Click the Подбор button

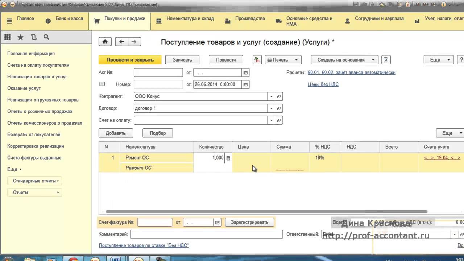(x=158, y=133)
